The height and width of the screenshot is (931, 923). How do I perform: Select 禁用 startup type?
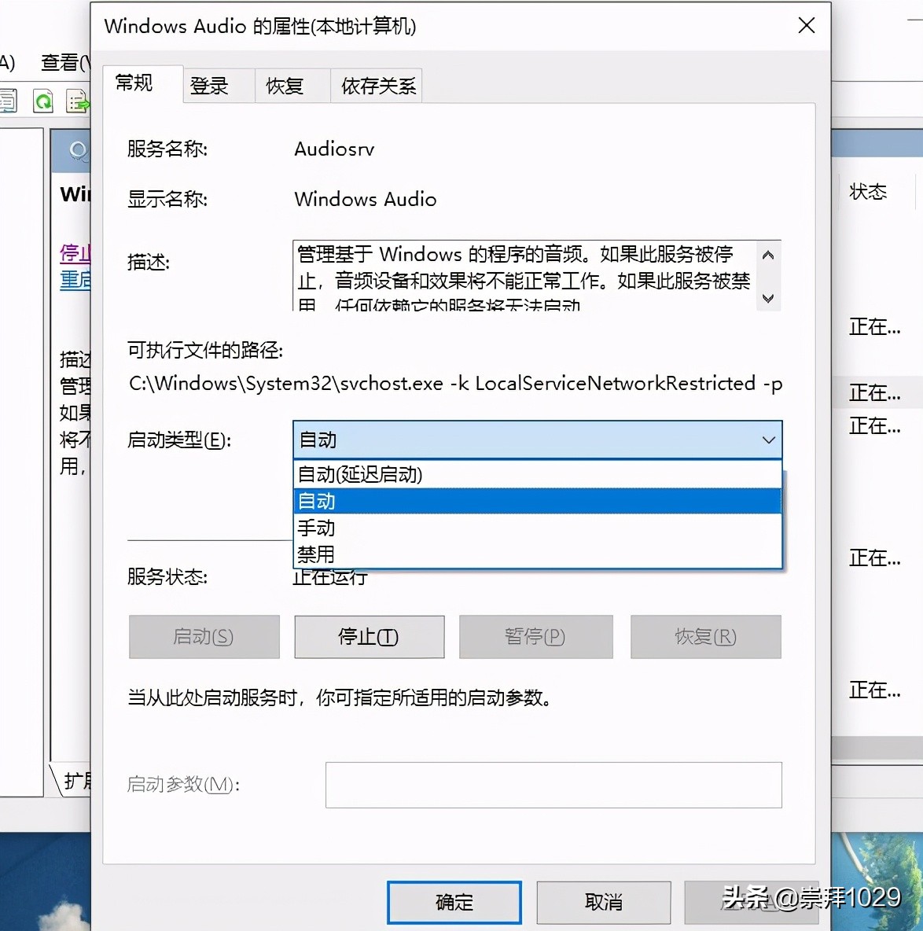[314, 554]
